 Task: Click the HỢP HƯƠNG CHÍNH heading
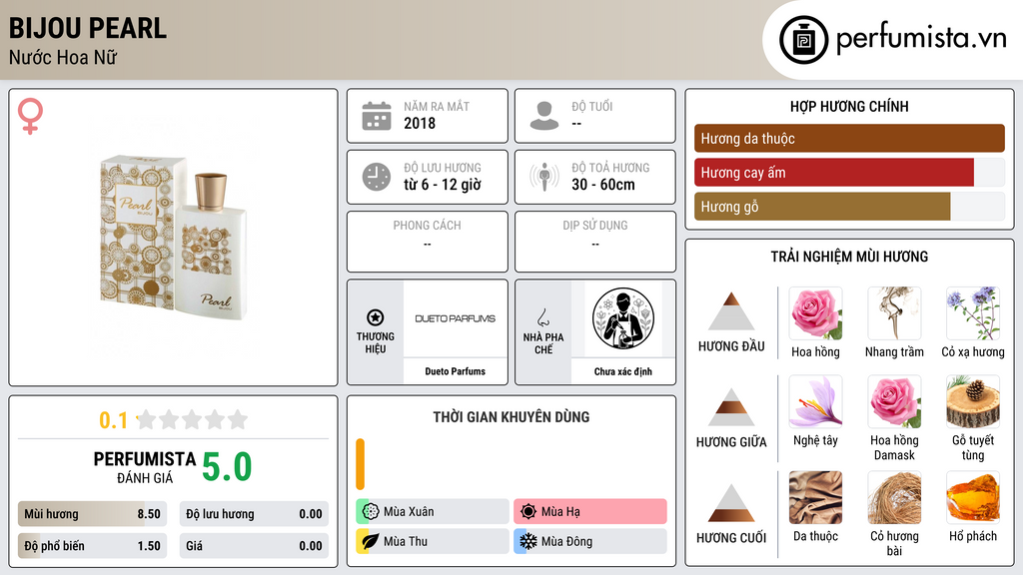(849, 106)
